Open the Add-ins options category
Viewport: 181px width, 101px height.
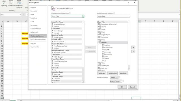click(33, 43)
